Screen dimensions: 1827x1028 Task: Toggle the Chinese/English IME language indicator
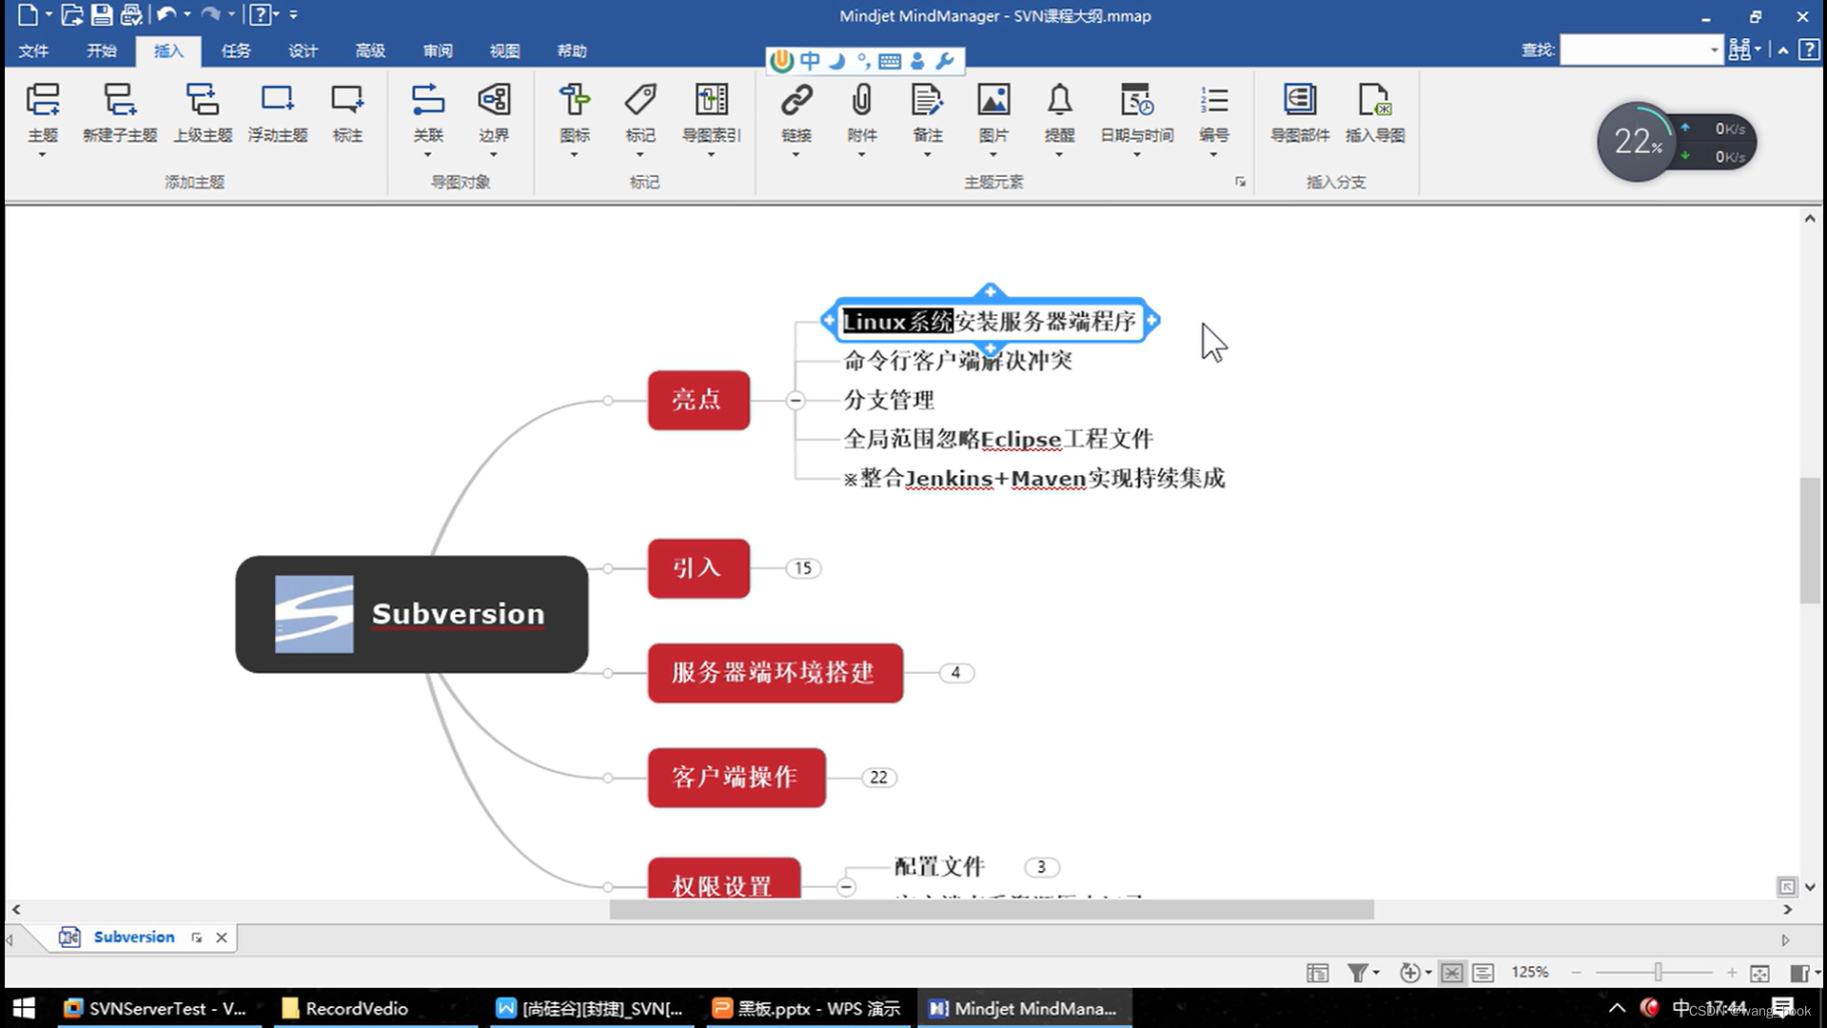pos(808,60)
